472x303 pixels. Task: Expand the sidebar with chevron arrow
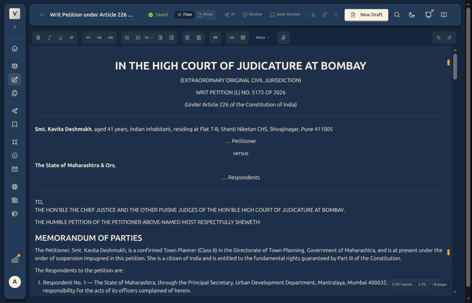click(15, 27)
